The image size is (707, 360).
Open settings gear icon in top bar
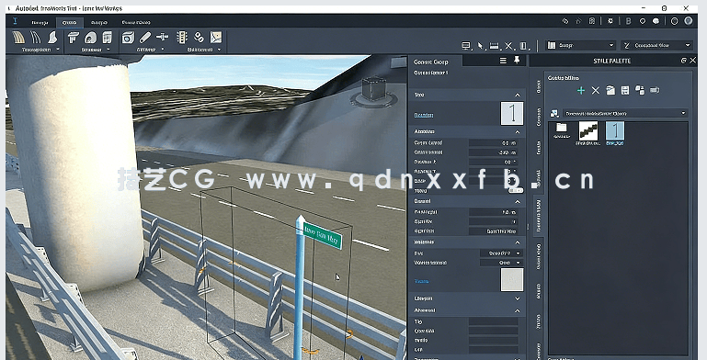[610, 21]
